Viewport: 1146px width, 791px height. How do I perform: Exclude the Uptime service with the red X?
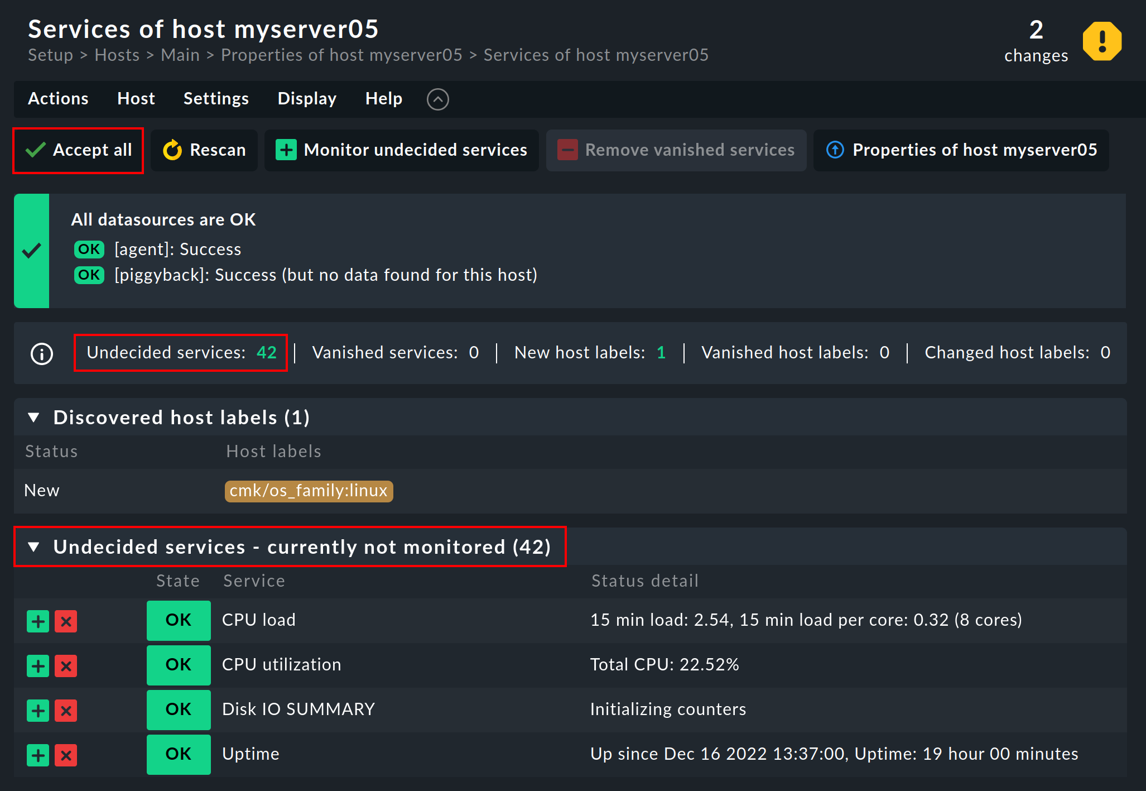[x=65, y=755]
